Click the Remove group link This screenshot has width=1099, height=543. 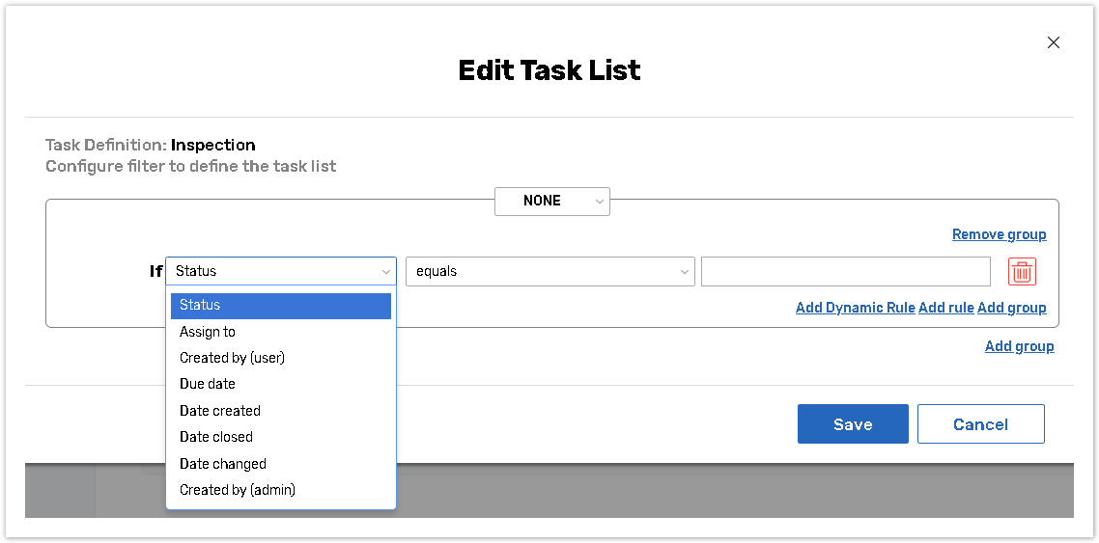pyautogui.click(x=999, y=234)
